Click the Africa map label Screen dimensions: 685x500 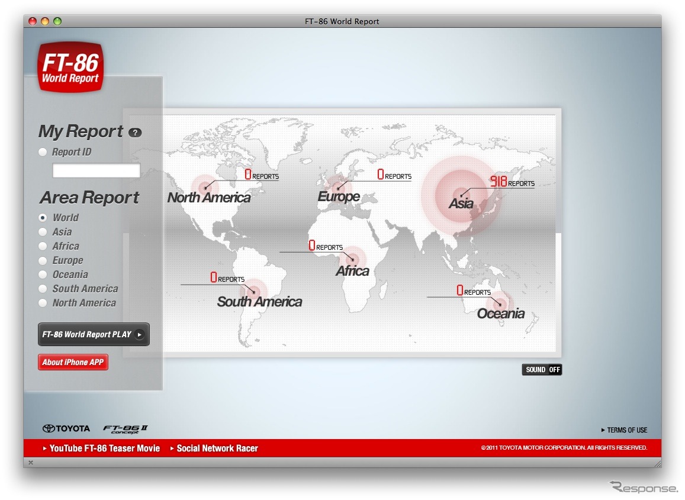click(x=352, y=271)
